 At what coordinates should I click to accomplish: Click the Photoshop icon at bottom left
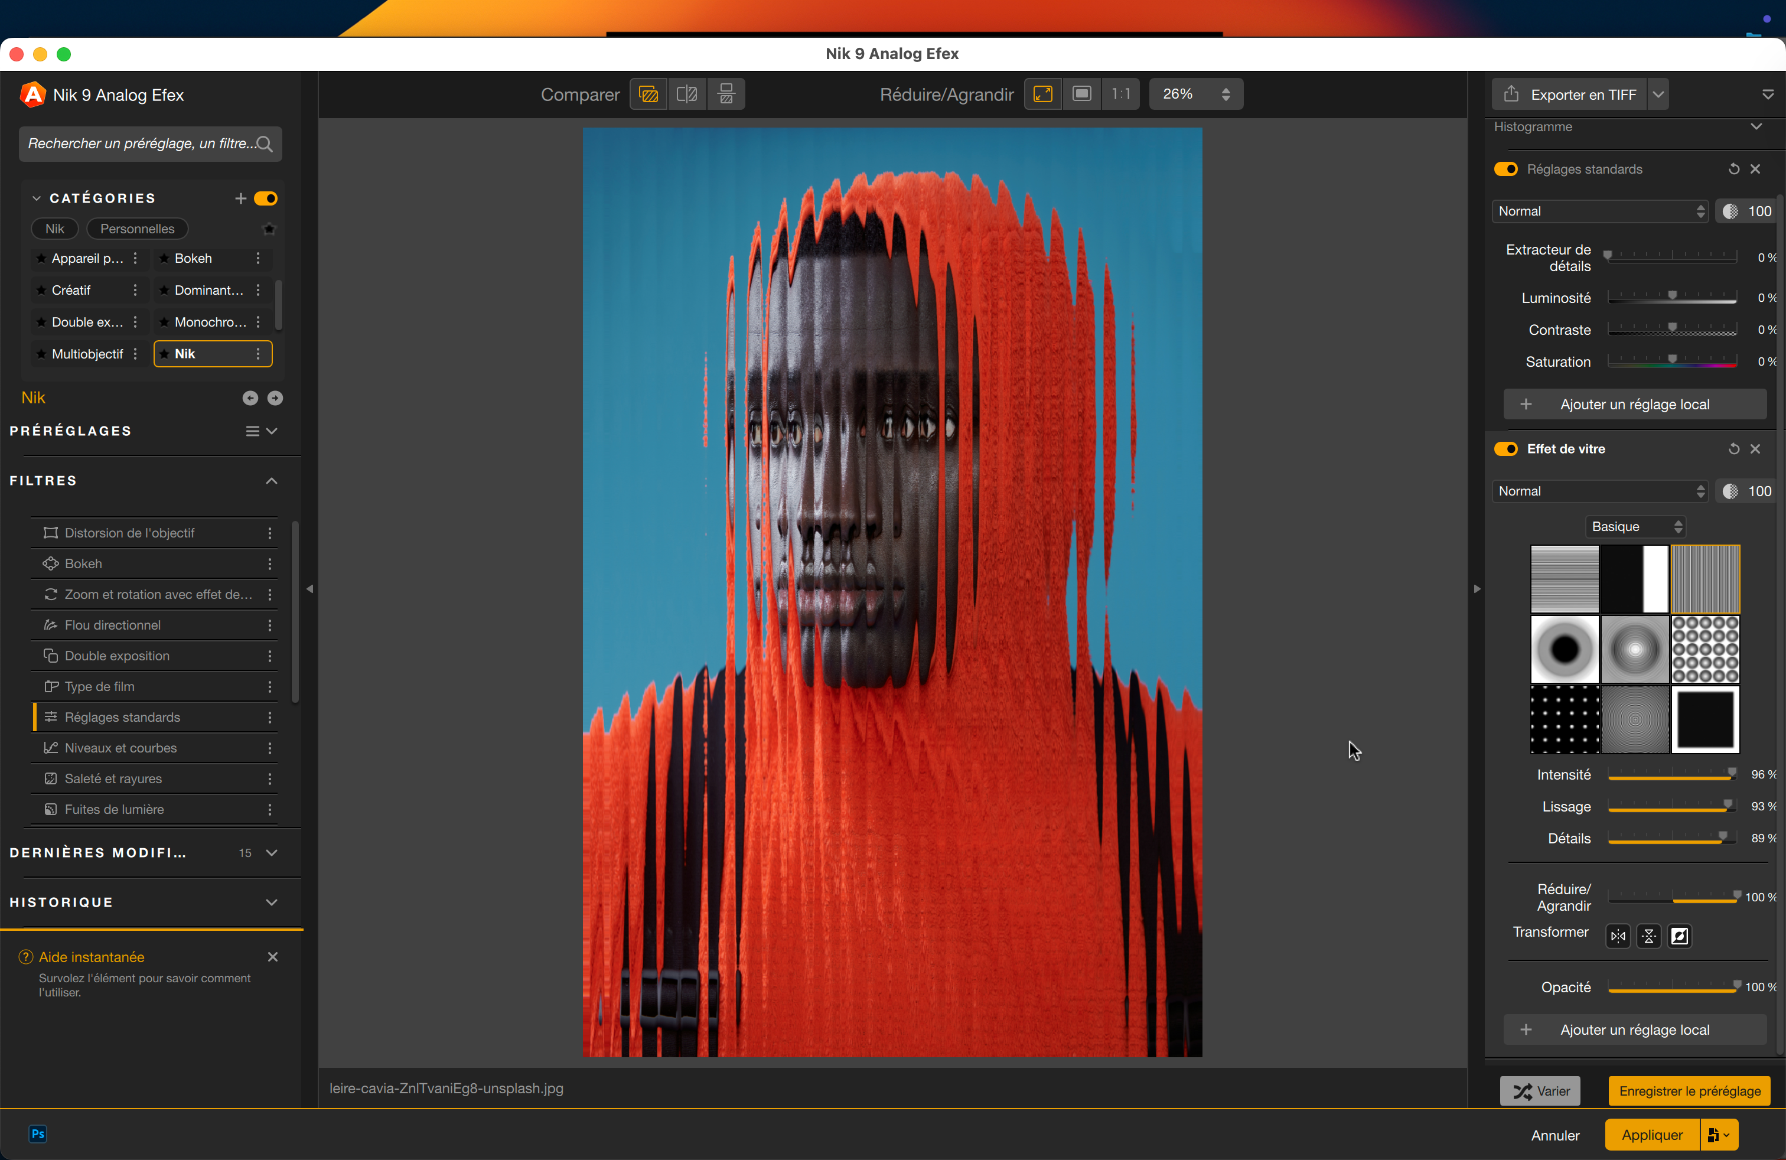38,1134
